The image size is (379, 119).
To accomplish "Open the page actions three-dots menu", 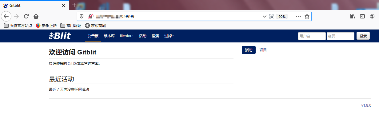I will coord(298,16).
